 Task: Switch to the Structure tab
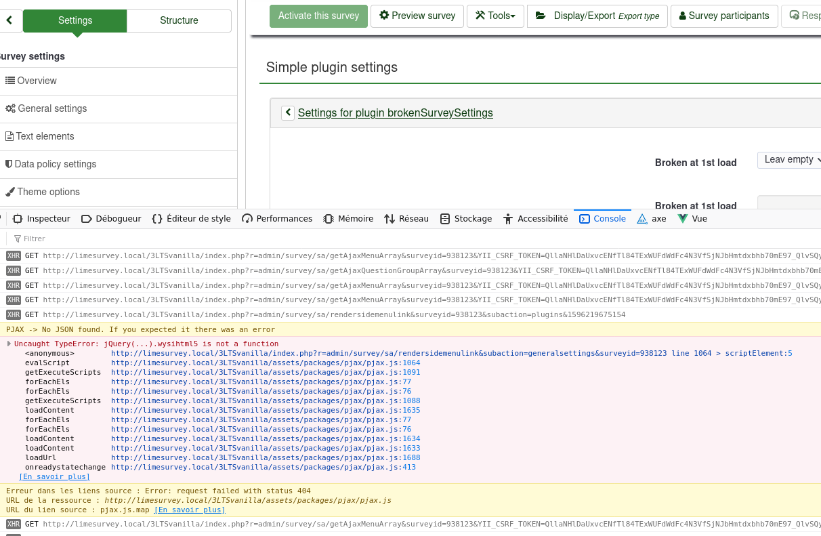[179, 20]
